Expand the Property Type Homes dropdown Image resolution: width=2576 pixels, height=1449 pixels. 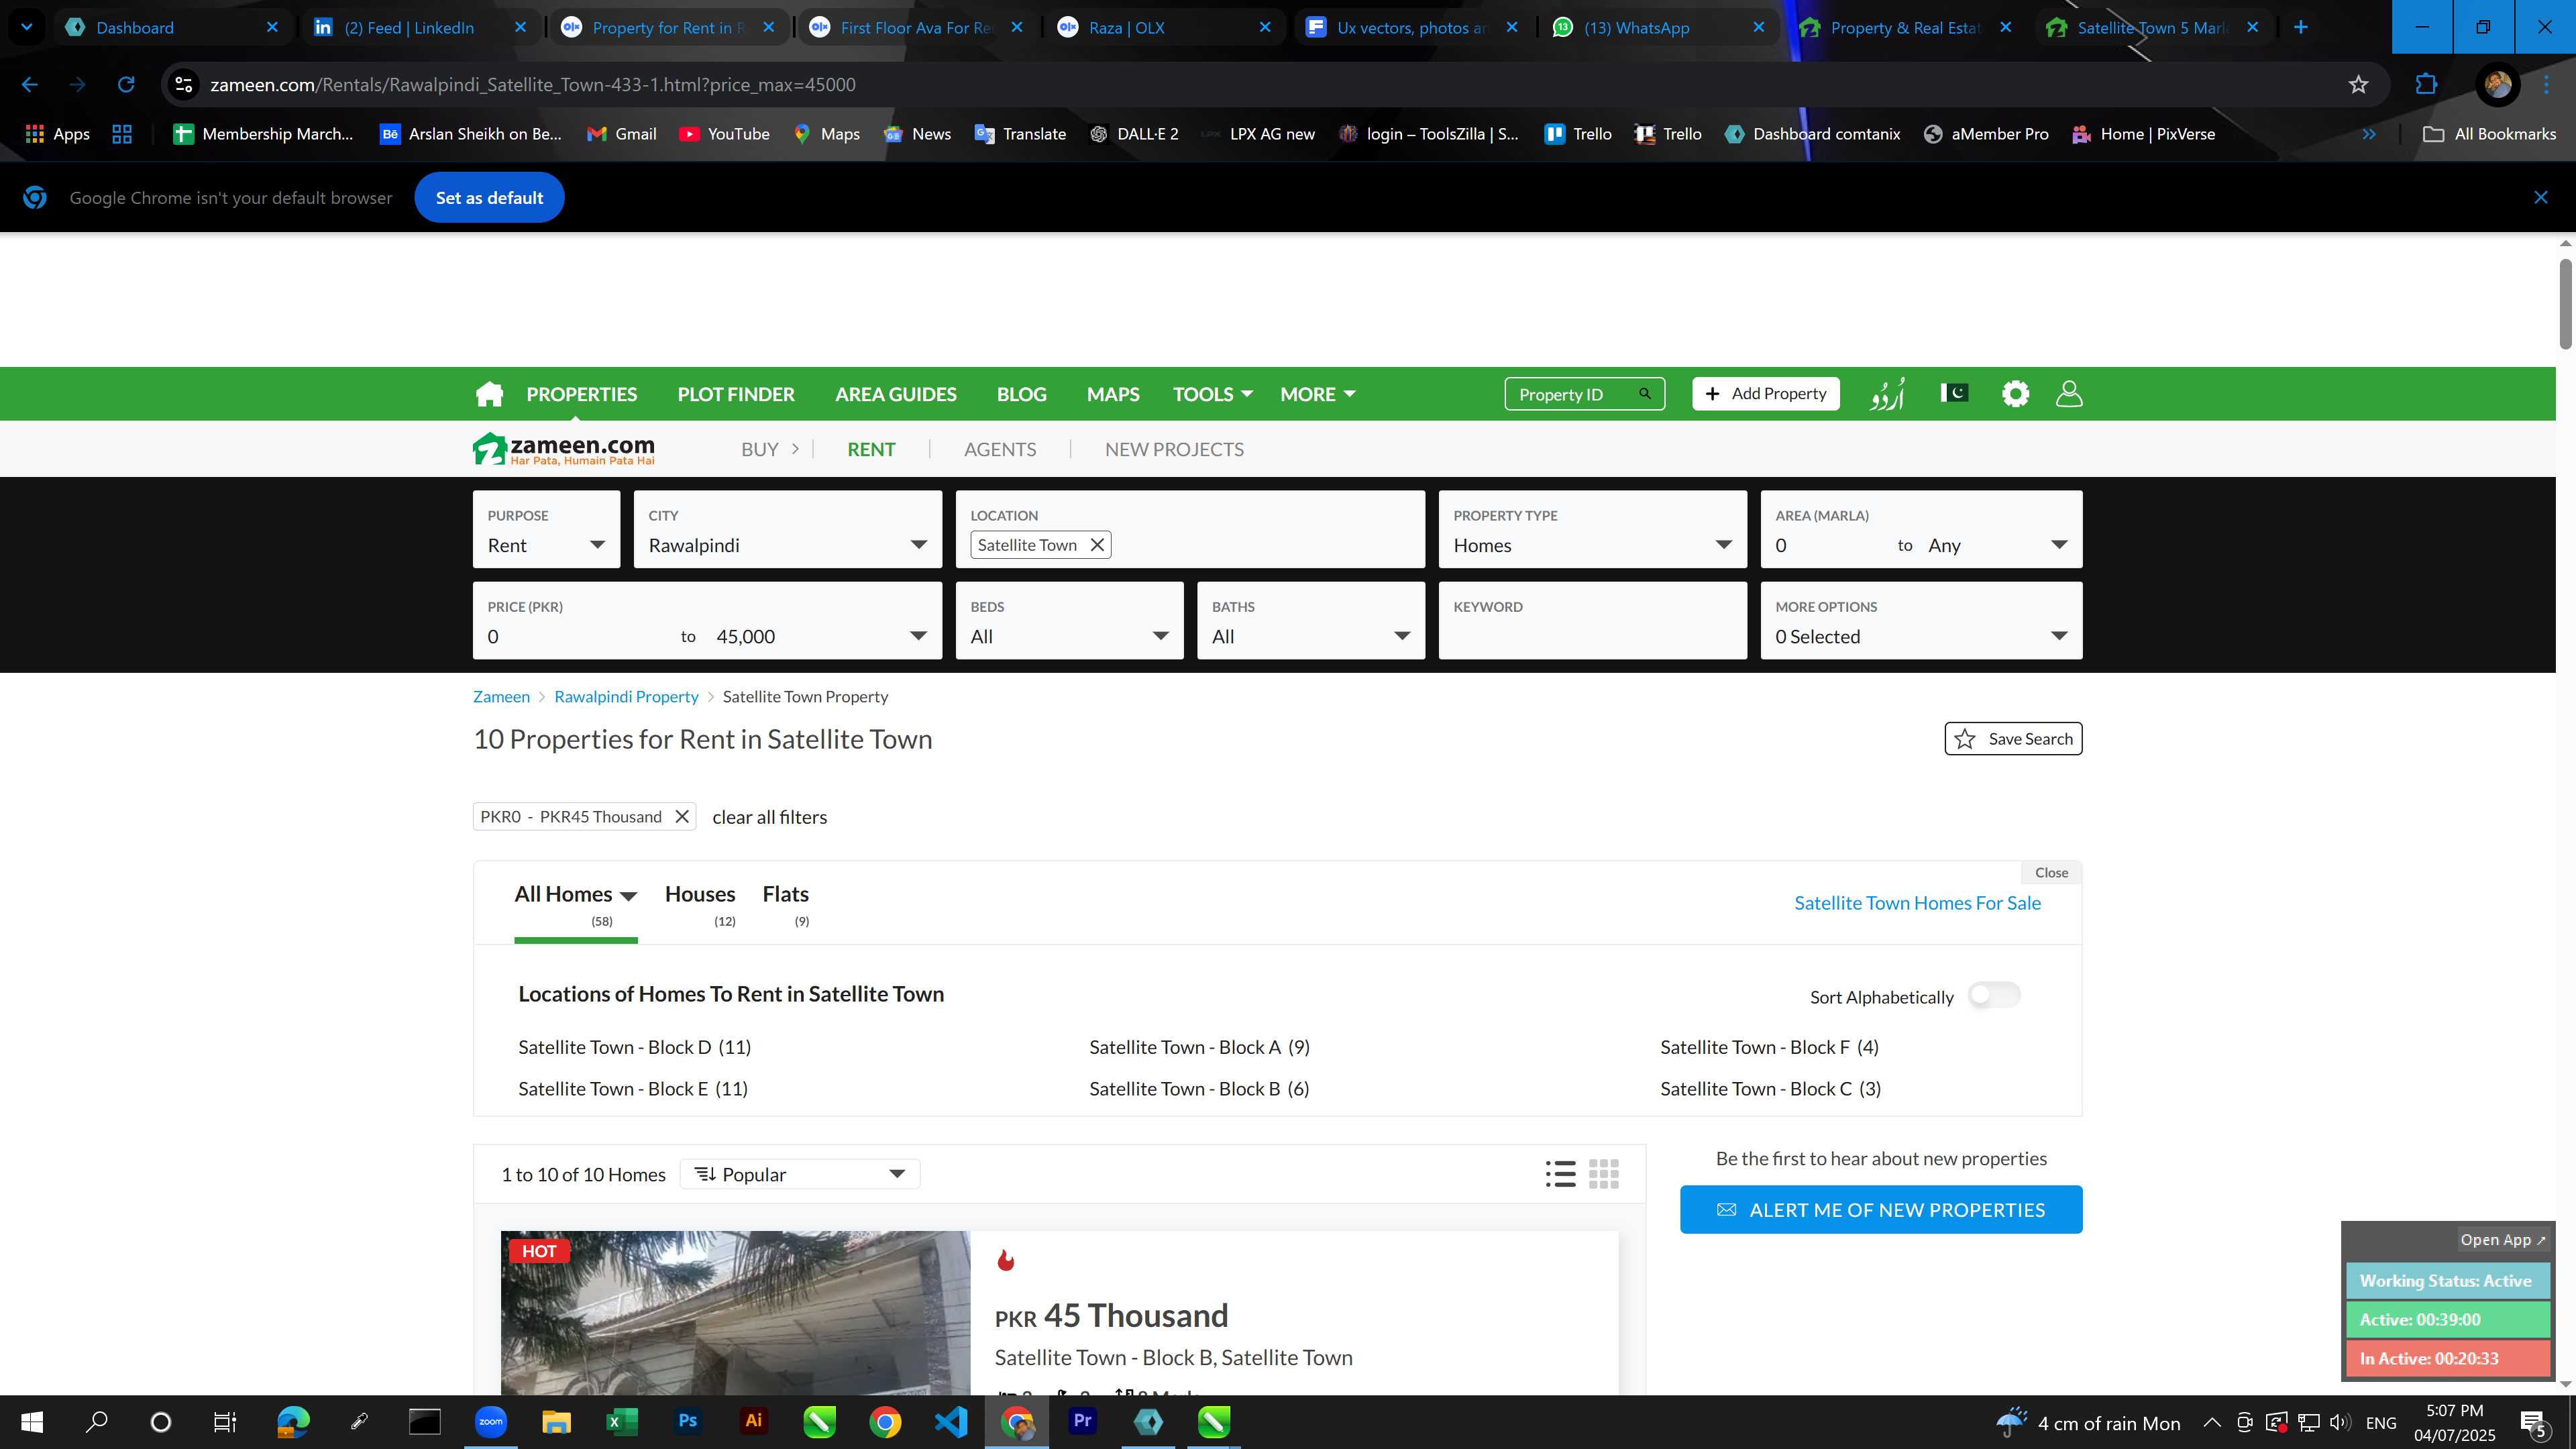1593,529
